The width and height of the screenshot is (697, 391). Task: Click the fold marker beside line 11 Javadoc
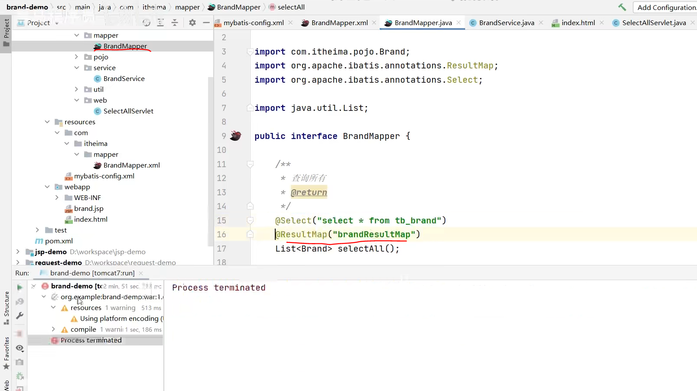click(x=250, y=164)
